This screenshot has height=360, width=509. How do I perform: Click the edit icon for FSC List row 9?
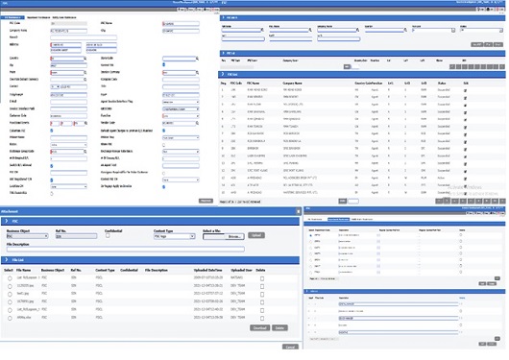(466, 149)
